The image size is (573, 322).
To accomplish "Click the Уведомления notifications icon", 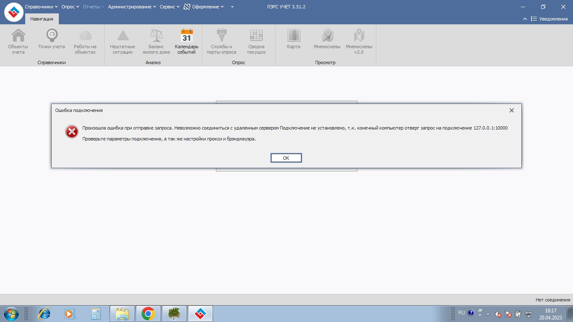I will point(534,19).
